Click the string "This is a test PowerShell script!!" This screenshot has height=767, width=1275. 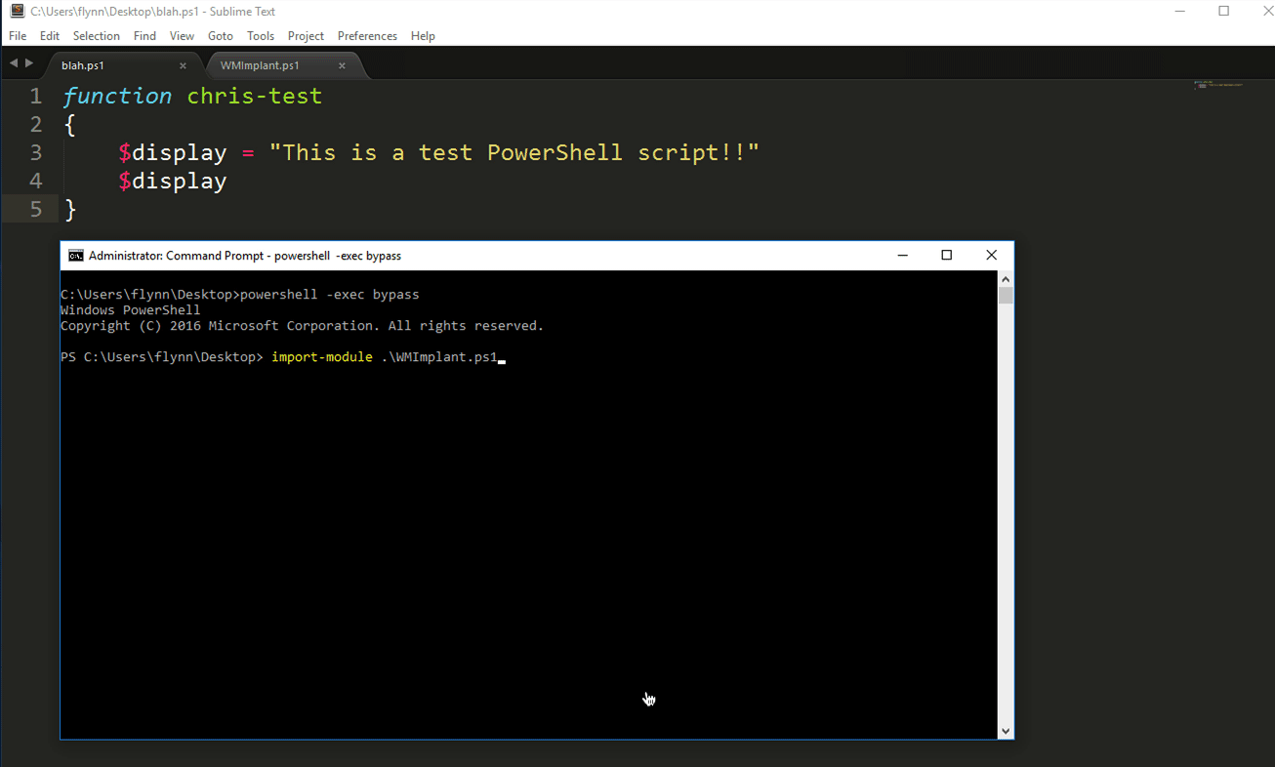(x=514, y=153)
